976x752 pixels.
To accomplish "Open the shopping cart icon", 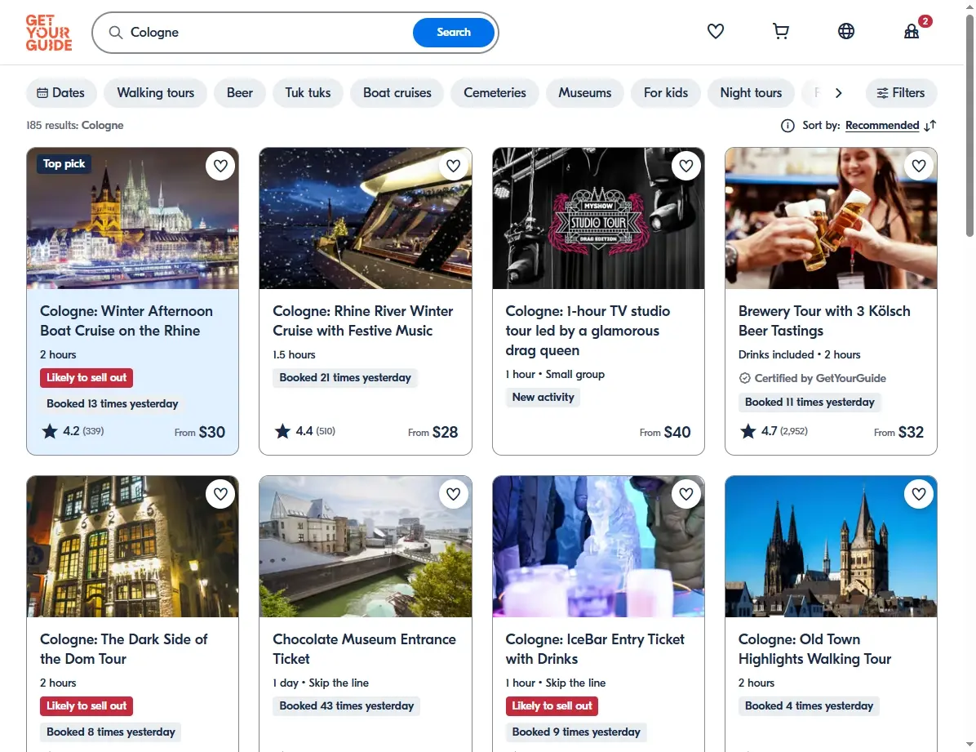I will tap(780, 31).
